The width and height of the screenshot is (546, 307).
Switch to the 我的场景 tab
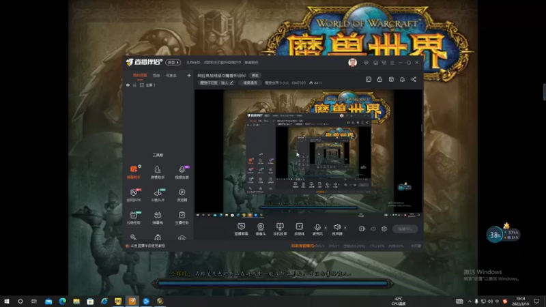pyautogui.click(x=140, y=75)
